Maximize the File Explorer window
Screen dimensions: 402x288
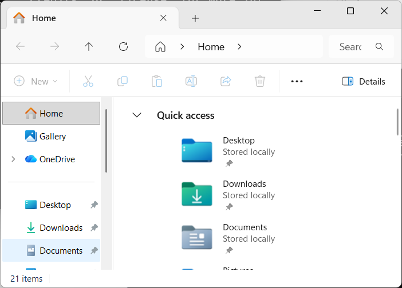pos(350,11)
